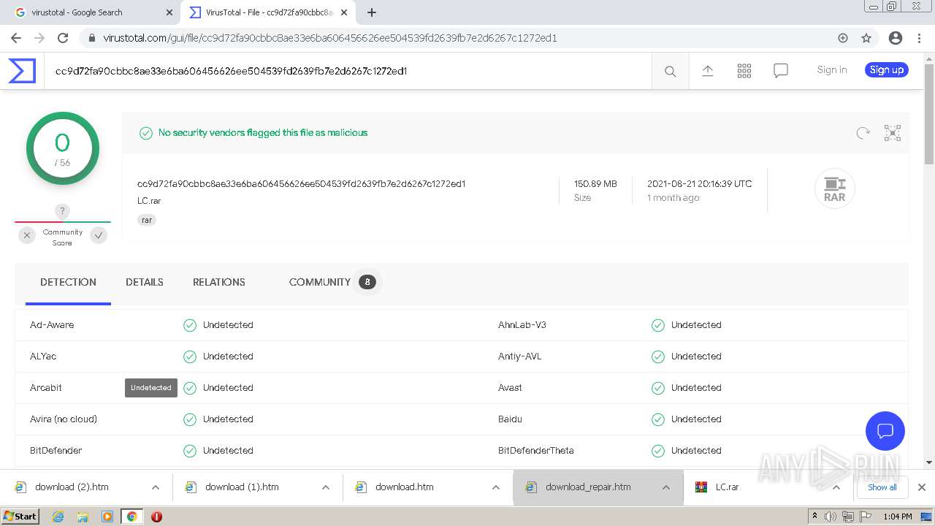Image resolution: width=935 pixels, height=526 pixels.
Task: Click browser forward arrow
Action: (x=39, y=38)
